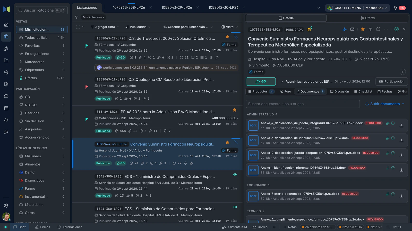Toggle watch eye on 1641-360-LP26 row
The image size is (412, 231).
[235, 207]
